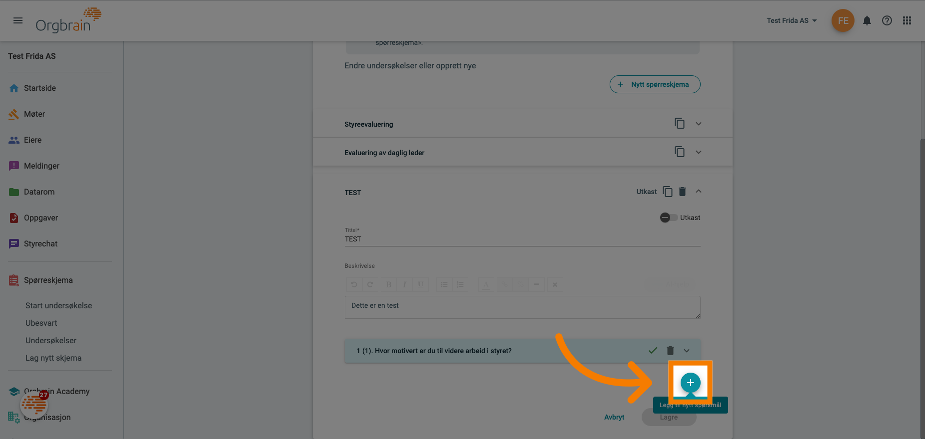The image size is (925, 439).
Task: Click the Spørreskjema form icon
Action: [x=14, y=280]
